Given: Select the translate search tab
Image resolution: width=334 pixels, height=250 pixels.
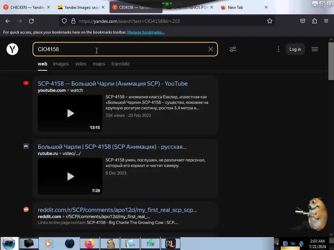Looking at the screenshot, I should click(x=121, y=64).
